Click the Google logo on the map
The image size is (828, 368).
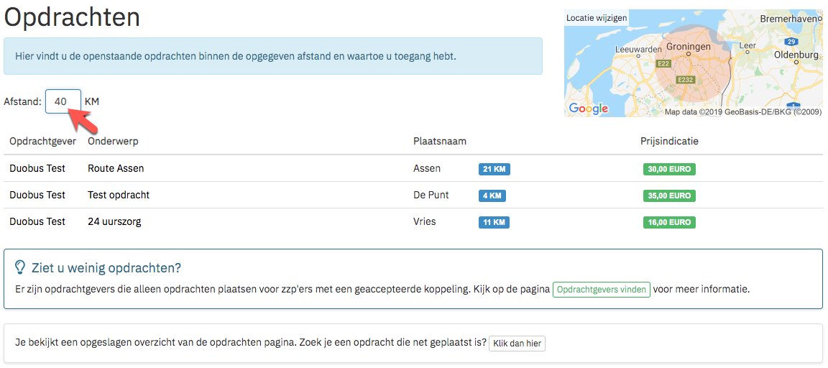(x=588, y=109)
